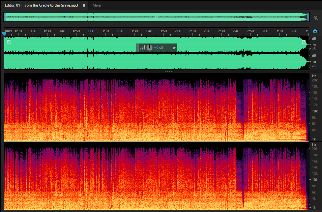Click 18k on the lower spectrogram scale

click(315, 155)
